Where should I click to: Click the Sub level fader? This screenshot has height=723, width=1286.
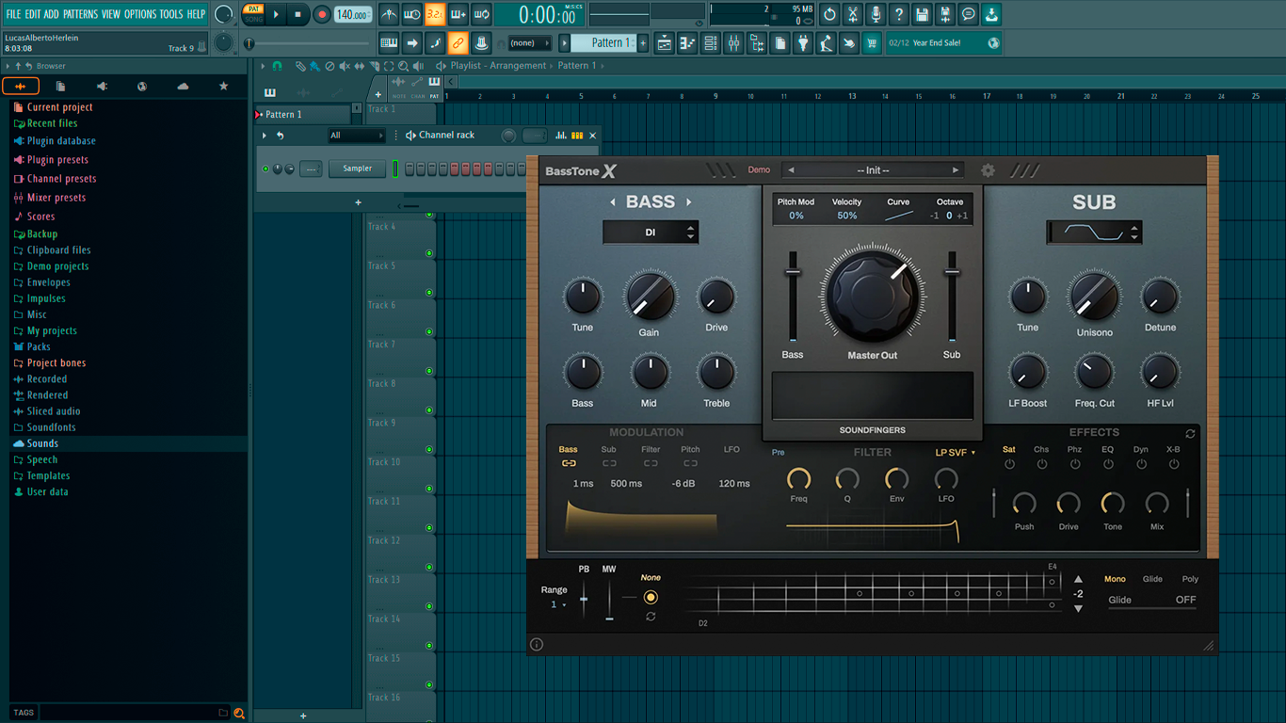point(952,297)
